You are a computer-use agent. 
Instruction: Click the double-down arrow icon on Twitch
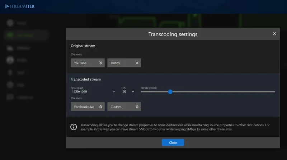[x=137, y=63]
